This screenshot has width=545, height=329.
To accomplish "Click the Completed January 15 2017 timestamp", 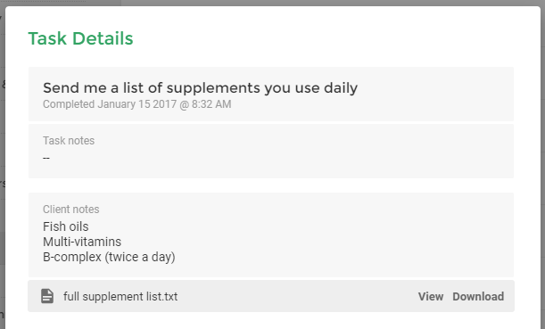I will 137,104.
